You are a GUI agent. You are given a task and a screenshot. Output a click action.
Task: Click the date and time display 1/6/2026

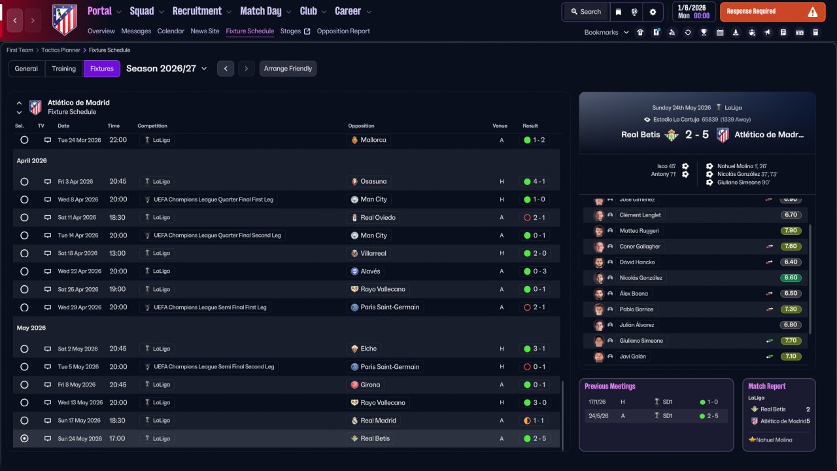(x=693, y=12)
